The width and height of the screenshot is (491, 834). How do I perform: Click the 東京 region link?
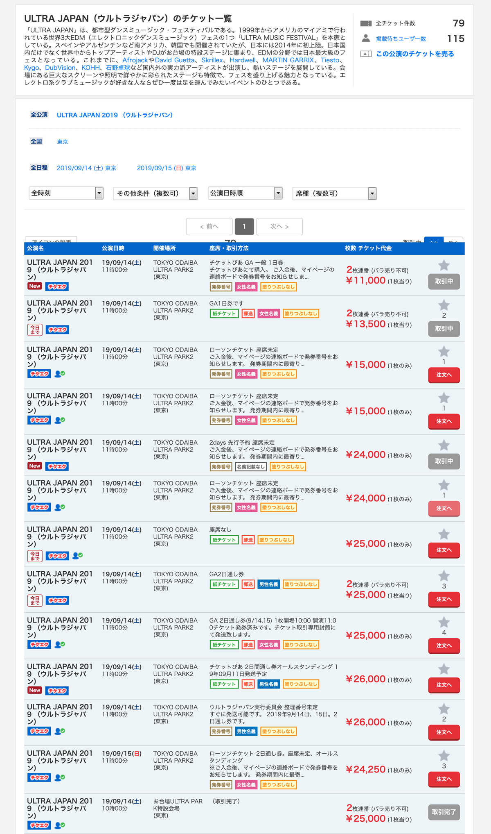pos(63,142)
